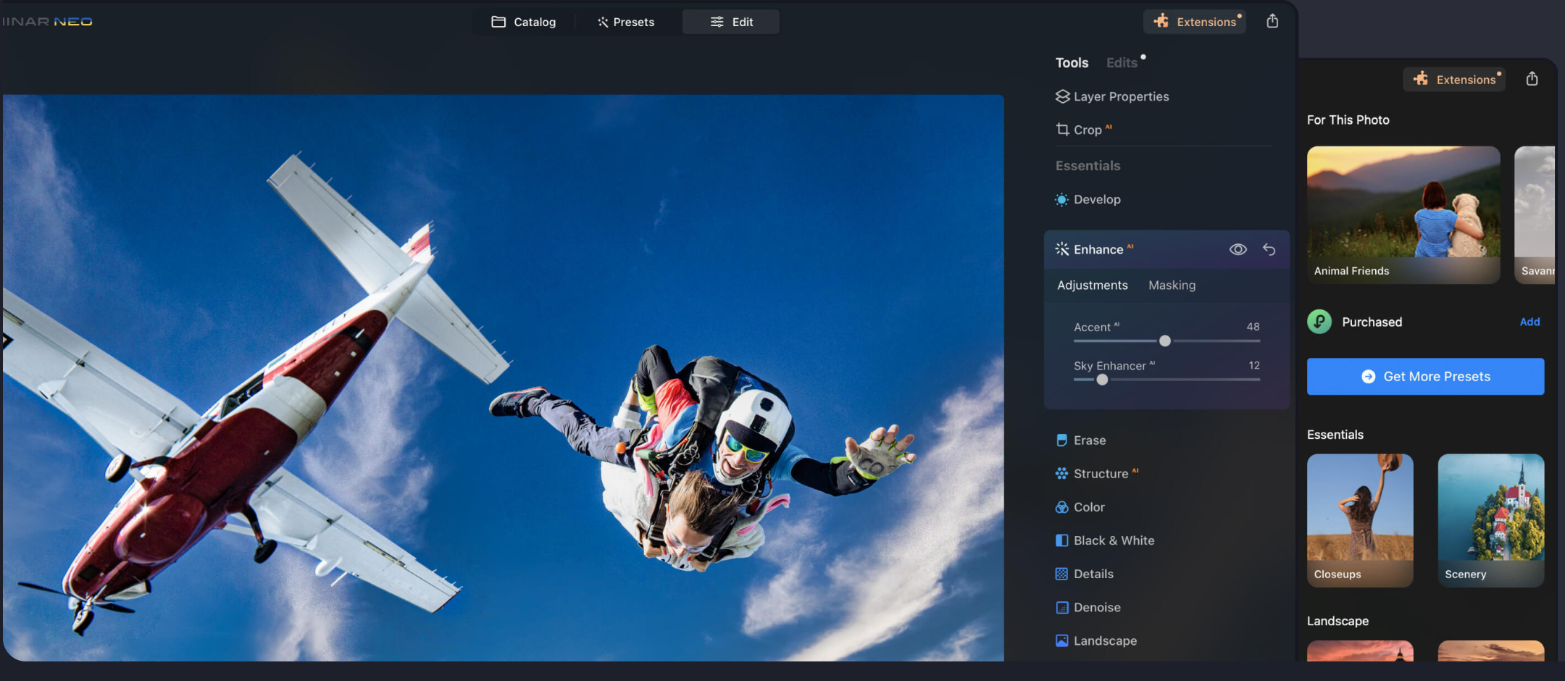Switch to the Tools tab
This screenshot has height=681, width=1565.
(1072, 63)
